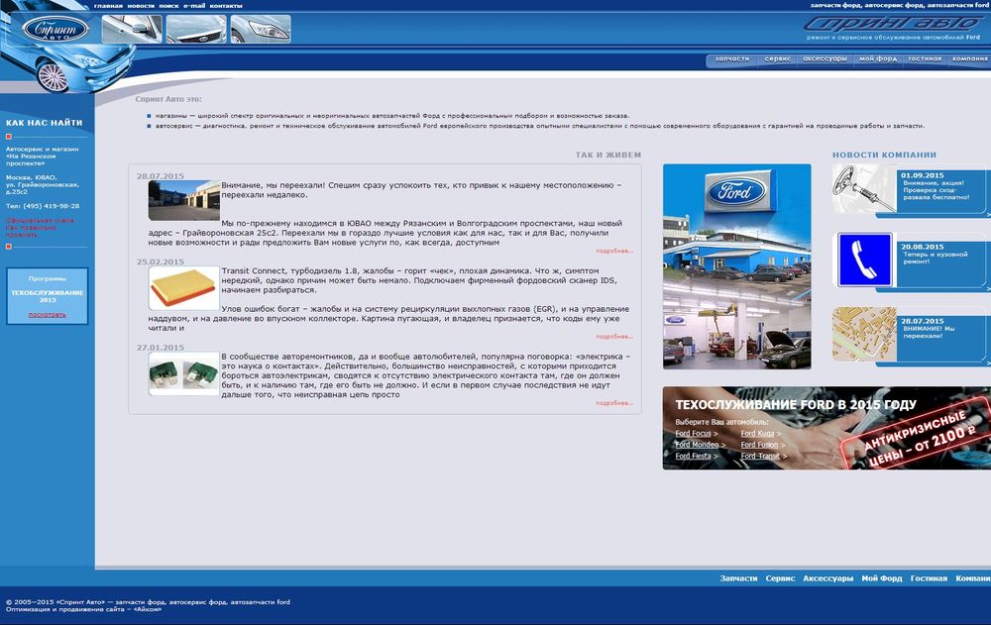991x625 pixels.
Task: Click the Так и живем section heading
Action: pyautogui.click(x=608, y=155)
